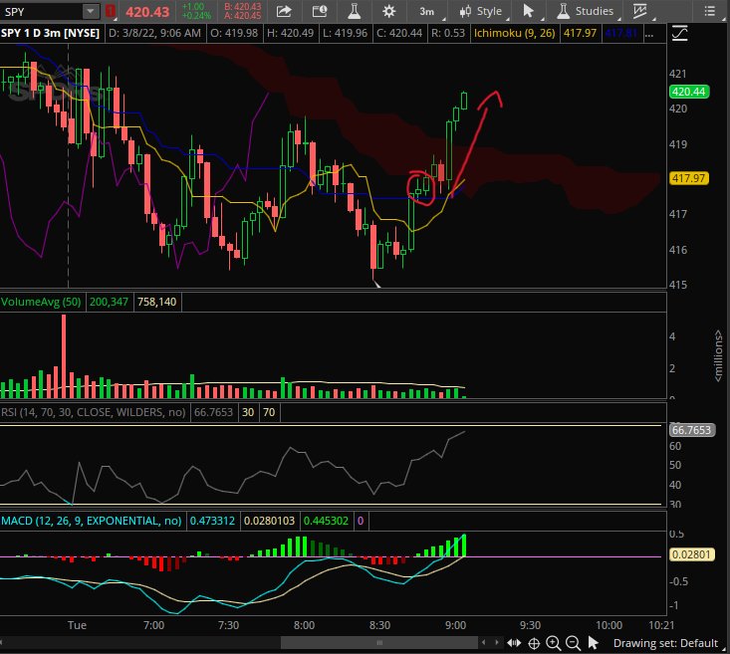730x654 pixels.
Task: Open the pointer drawing tools menu
Action: click(x=528, y=11)
